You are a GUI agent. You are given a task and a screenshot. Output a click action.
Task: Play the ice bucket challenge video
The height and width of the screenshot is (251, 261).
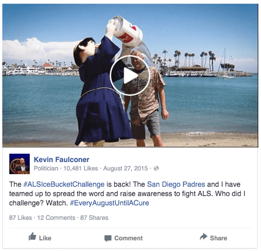pos(130,76)
